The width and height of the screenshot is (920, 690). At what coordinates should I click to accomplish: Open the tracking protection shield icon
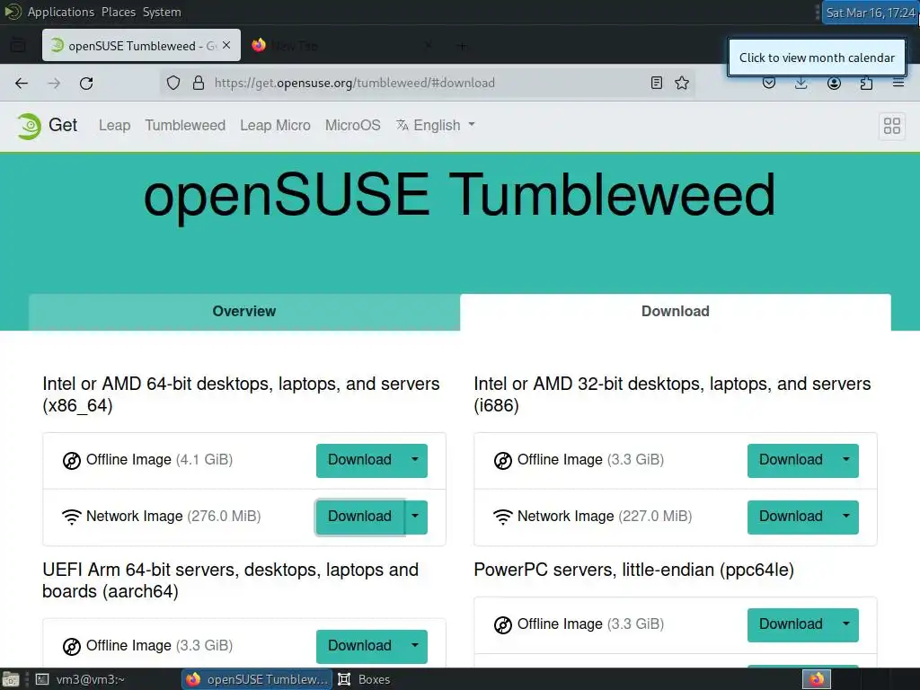click(x=173, y=83)
